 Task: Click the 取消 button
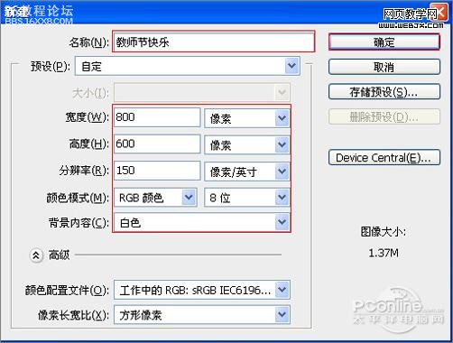click(384, 67)
